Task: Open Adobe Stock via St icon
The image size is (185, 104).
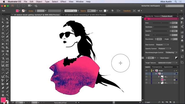Action: [23, 6]
